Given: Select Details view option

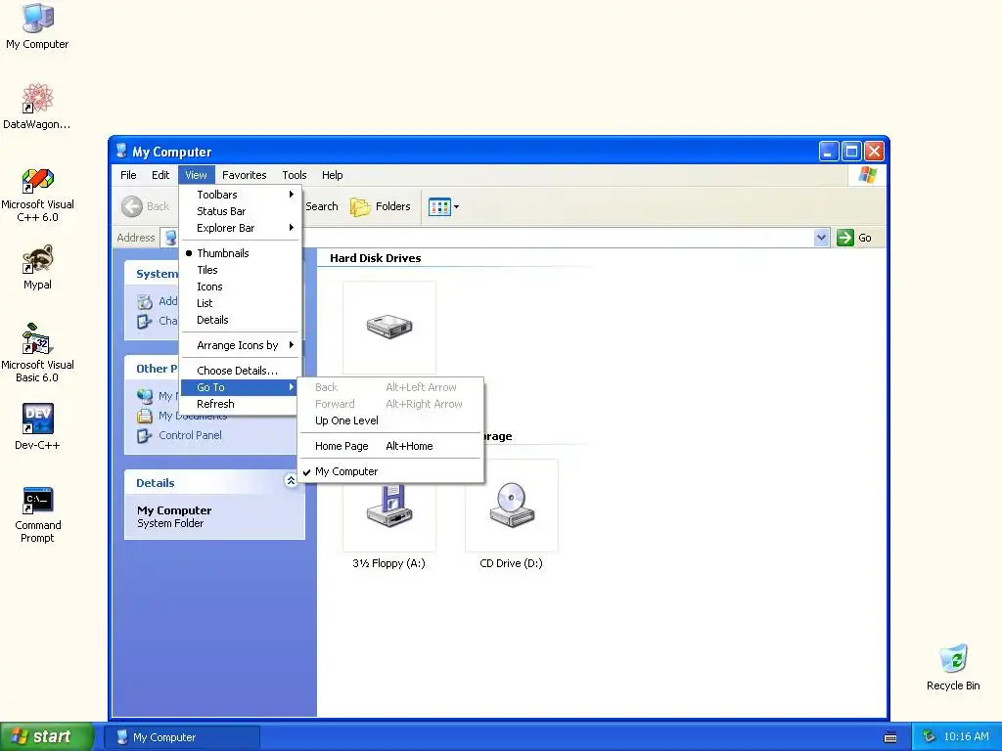Looking at the screenshot, I should [241, 320].
